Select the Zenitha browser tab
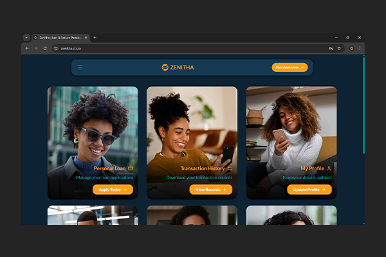 coord(60,38)
